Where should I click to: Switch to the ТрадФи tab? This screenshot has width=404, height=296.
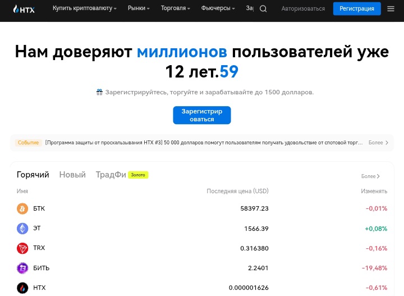coord(111,175)
